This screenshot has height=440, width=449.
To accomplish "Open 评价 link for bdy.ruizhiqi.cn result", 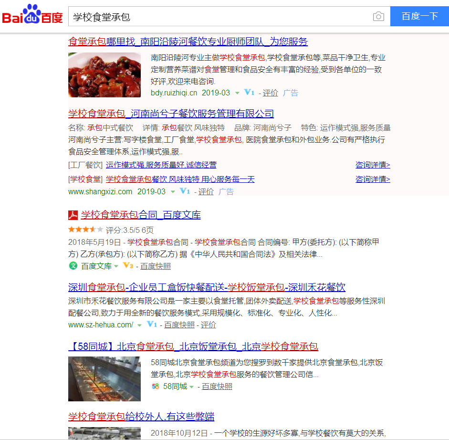I will (x=271, y=93).
